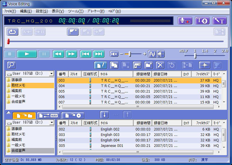Click the add index flag icon

(x=73, y=32)
